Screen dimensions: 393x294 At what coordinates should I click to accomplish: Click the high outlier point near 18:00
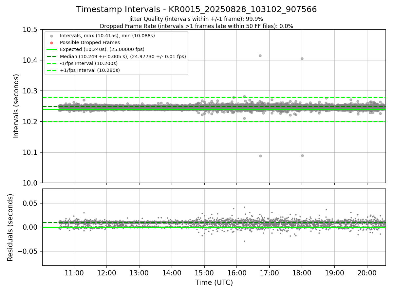302,58
